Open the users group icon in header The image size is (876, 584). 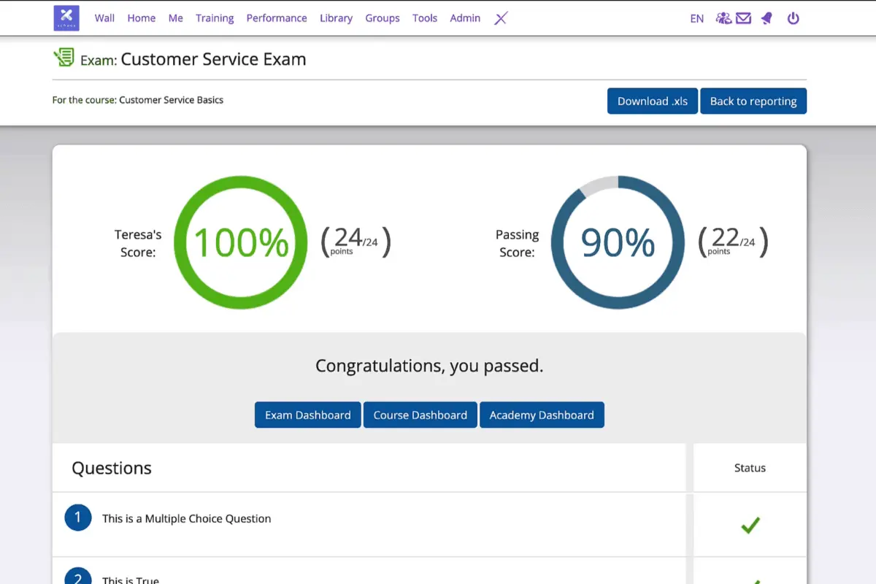(723, 18)
